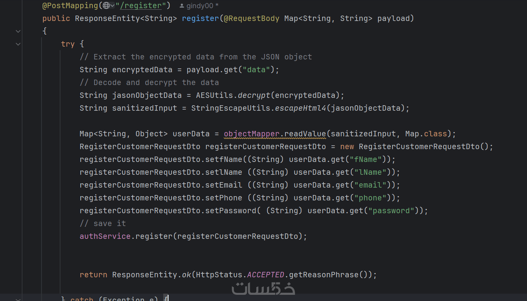Click the "// save it" comment
The height and width of the screenshot is (301, 527).
click(x=103, y=223)
